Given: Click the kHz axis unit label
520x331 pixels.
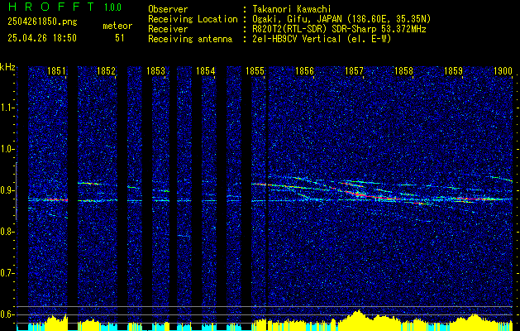Looking at the screenshot, I should 7,67.
